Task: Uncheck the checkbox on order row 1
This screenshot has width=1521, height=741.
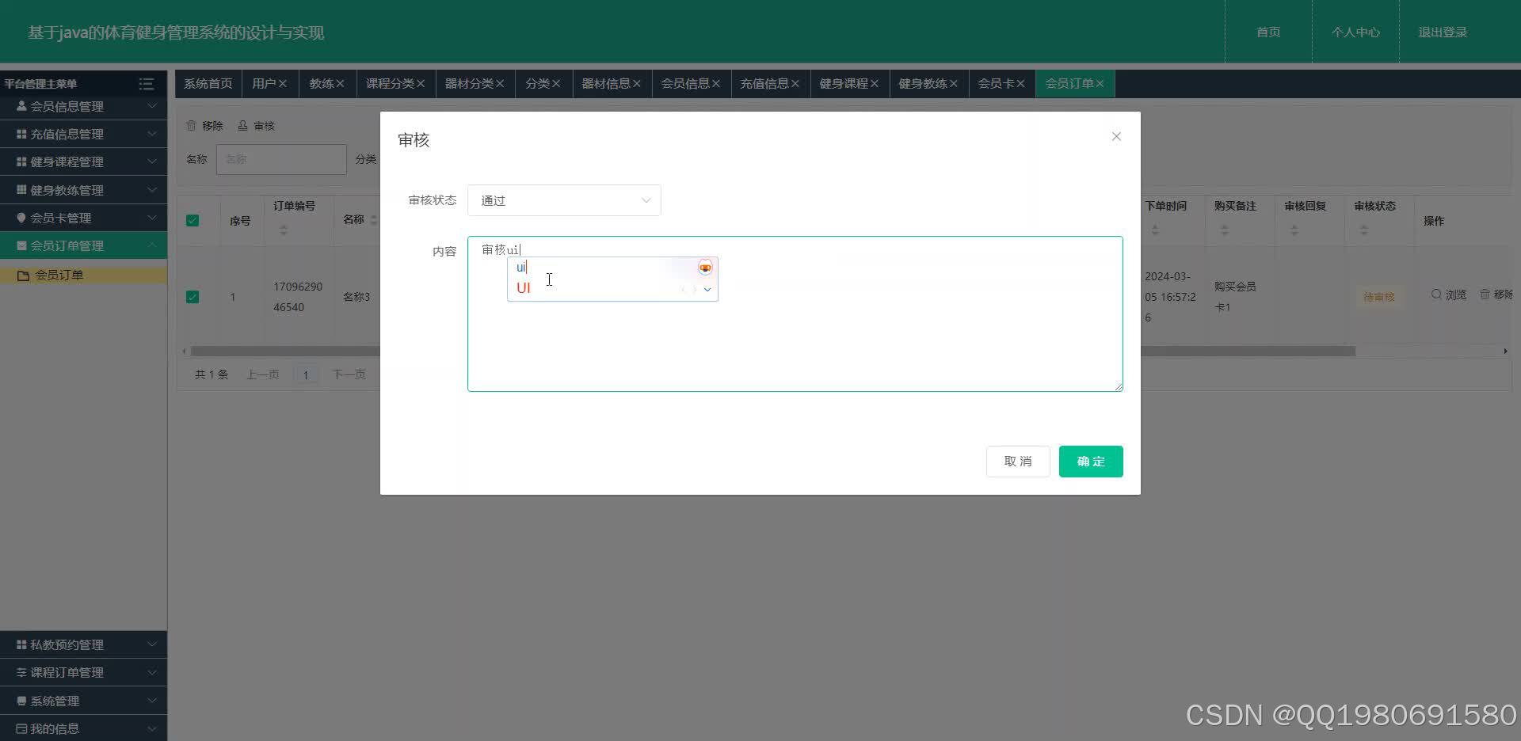Action: (x=193, y=296)
